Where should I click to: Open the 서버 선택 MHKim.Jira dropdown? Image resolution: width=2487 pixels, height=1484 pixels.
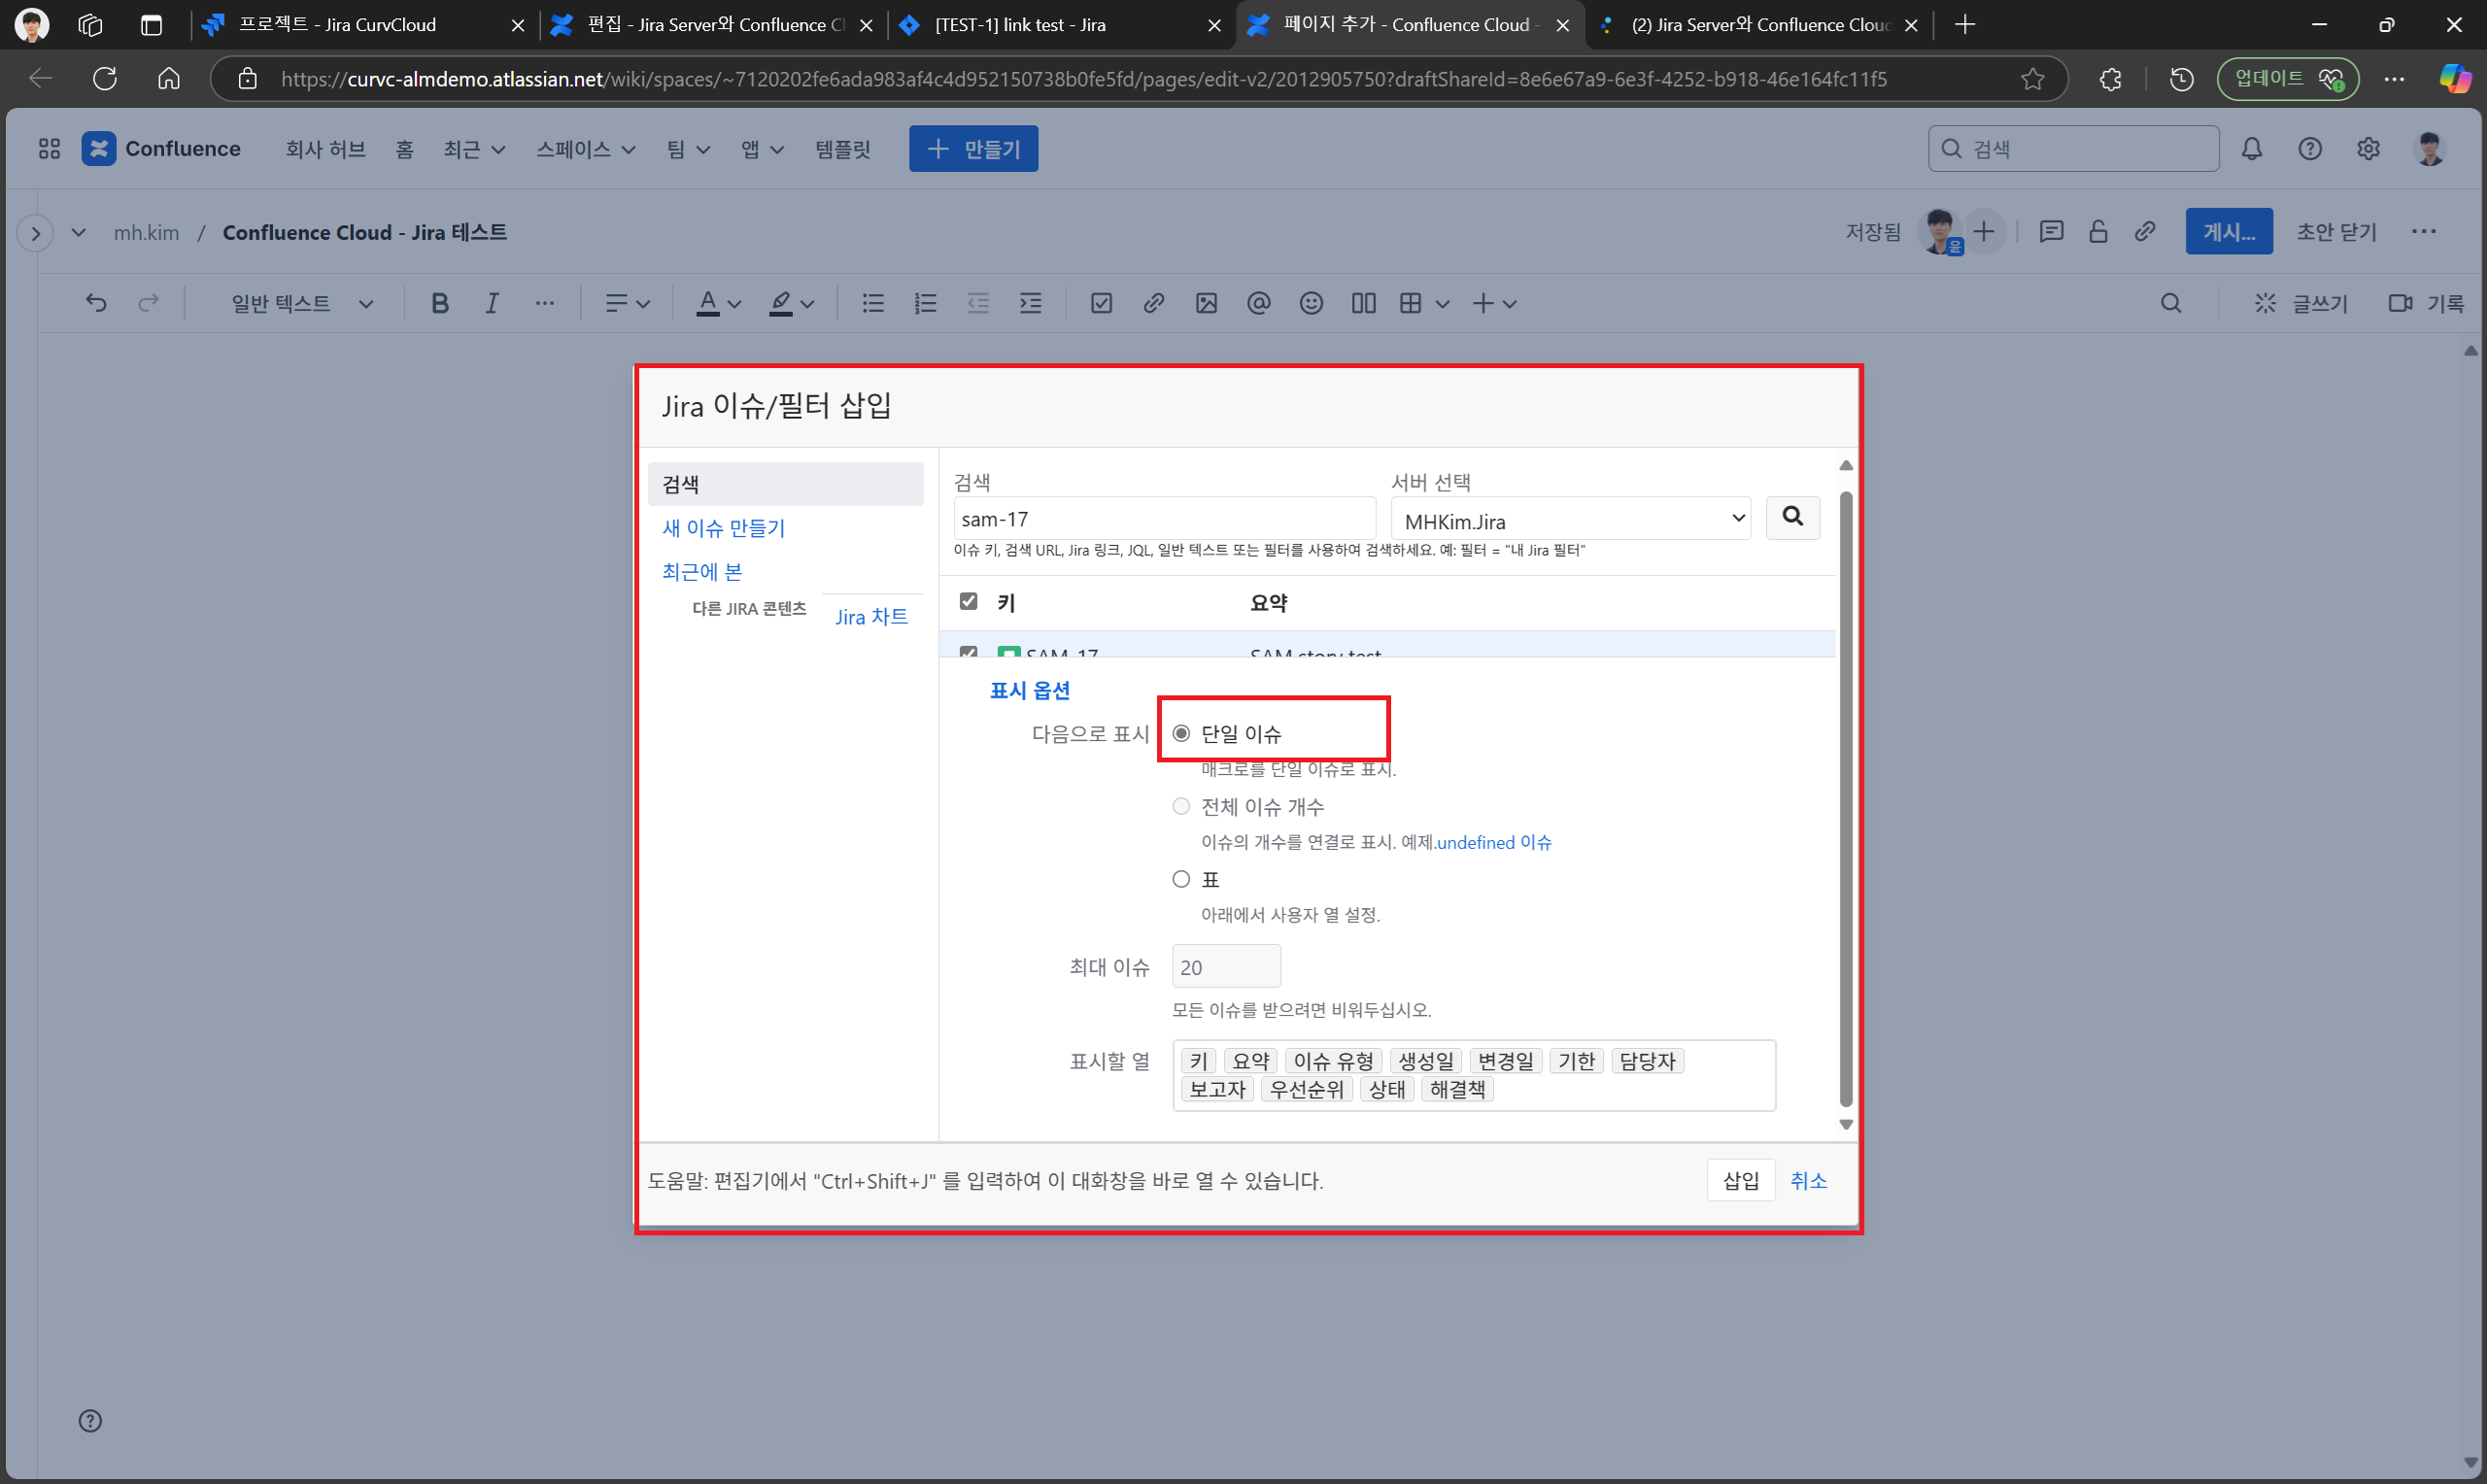(1571, 518)
